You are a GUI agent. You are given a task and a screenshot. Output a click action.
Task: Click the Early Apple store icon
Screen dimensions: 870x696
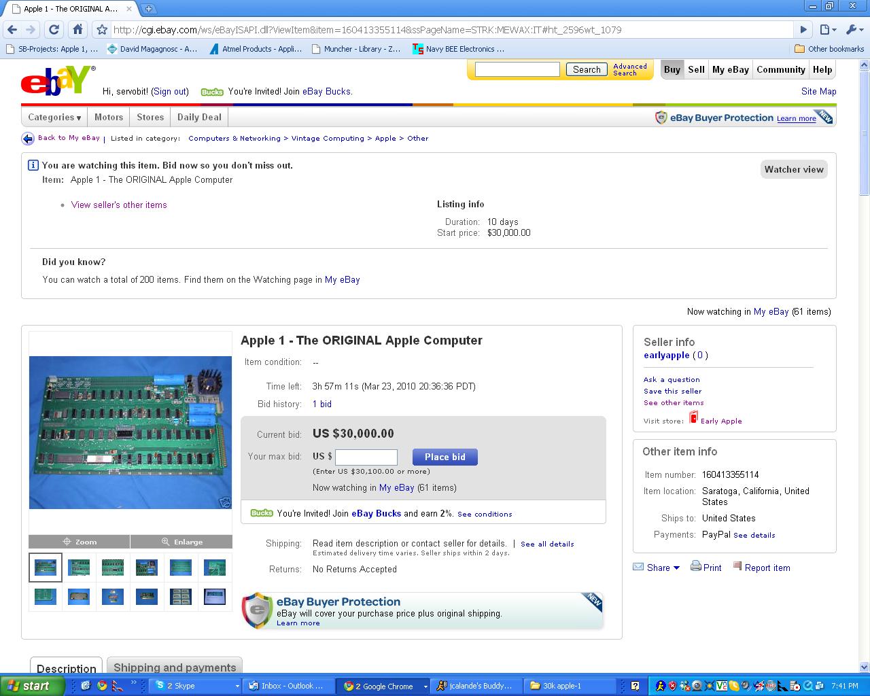(x=693, y=418)
